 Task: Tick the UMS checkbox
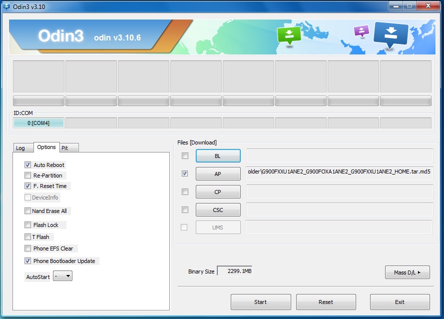184,227
